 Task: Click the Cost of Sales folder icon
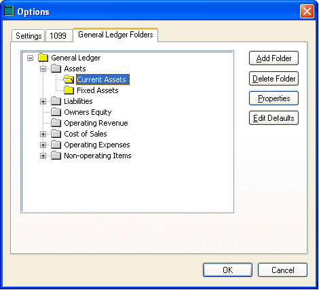(x=56, y=134)
